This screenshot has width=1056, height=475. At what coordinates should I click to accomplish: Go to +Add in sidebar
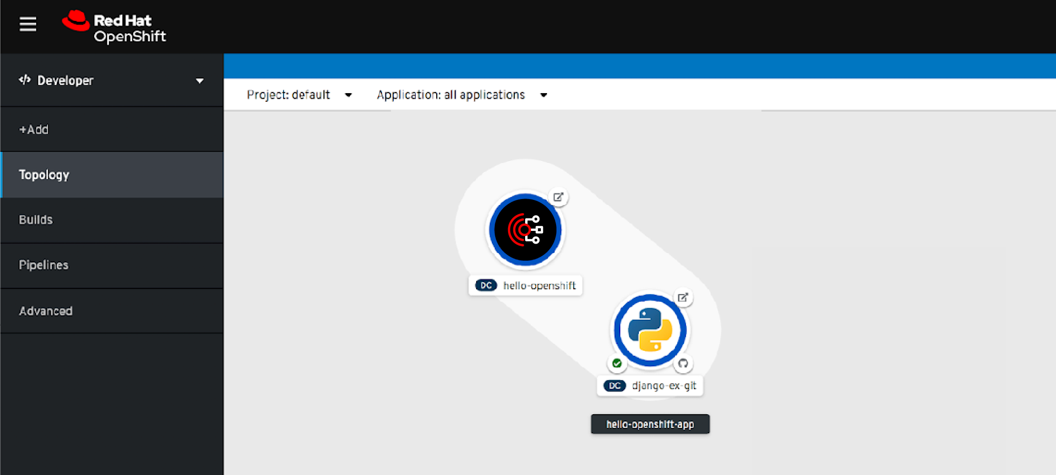pyautogui.click(x=34, y=130)
